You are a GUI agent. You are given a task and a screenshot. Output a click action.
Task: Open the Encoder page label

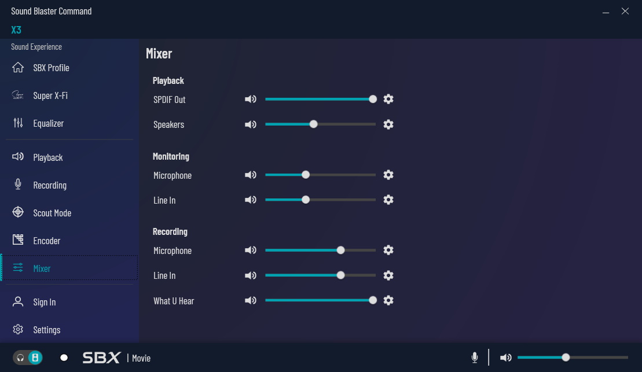click(x=47, y=241)
